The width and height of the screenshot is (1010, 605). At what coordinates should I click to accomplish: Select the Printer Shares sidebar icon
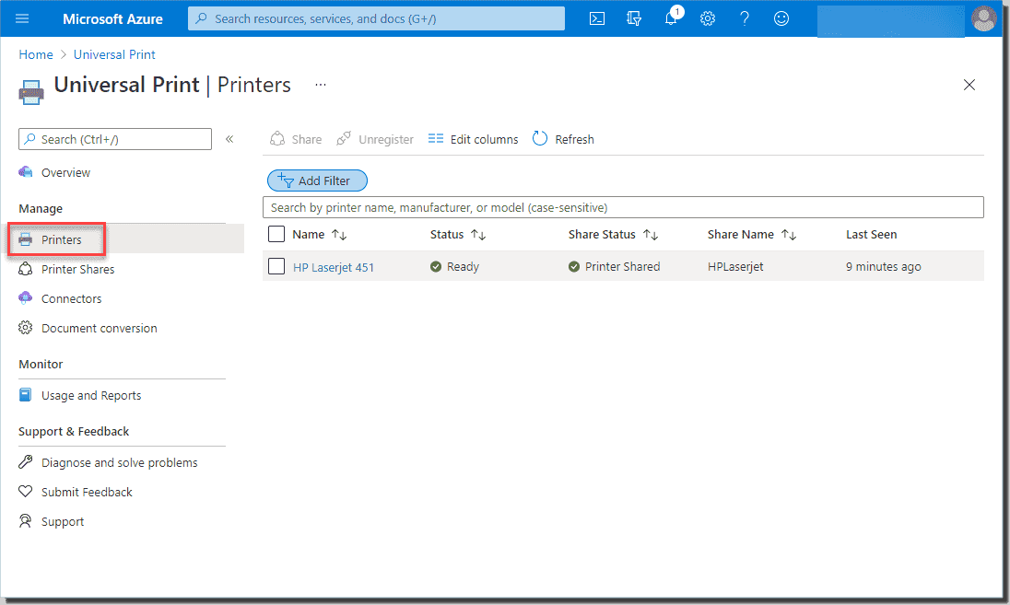coord(26,269)
